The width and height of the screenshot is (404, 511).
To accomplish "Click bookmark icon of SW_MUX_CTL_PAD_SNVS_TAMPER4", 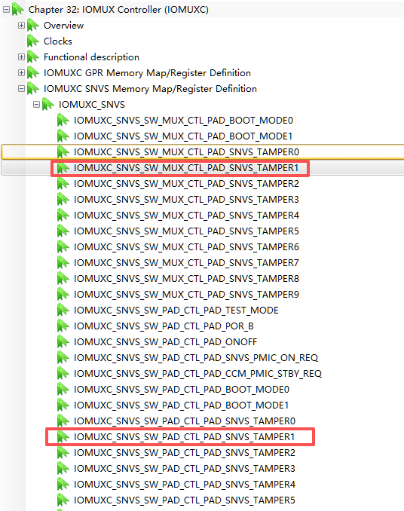I will [x=63, y=215].
